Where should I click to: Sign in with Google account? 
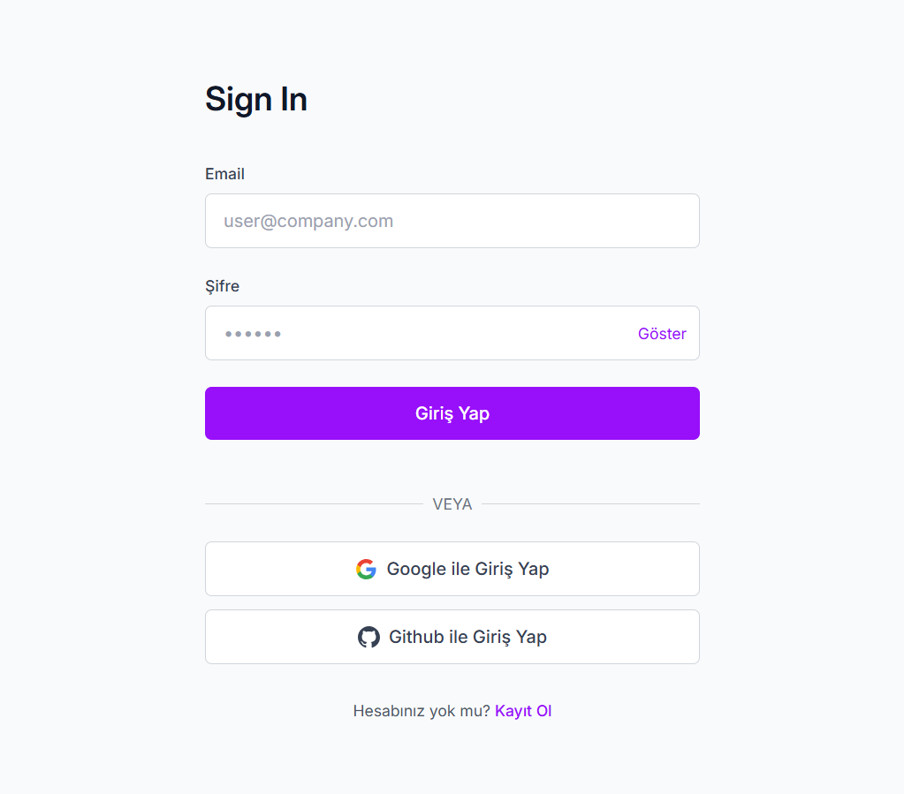click(452, 569)
